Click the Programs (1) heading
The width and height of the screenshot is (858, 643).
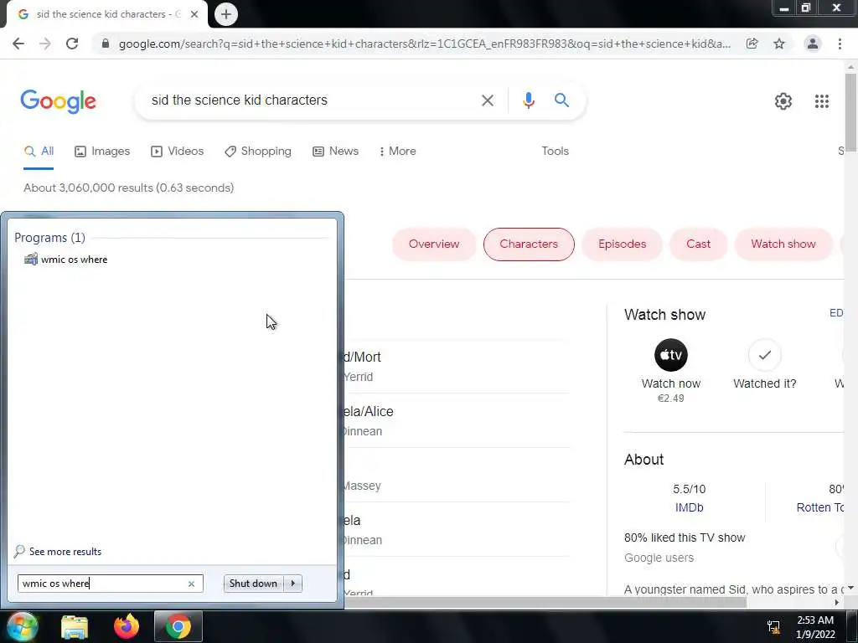[49, 238]
